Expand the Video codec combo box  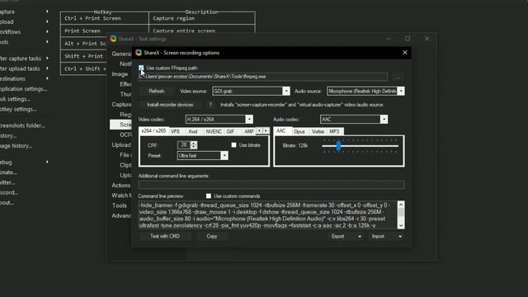[249, 119]
